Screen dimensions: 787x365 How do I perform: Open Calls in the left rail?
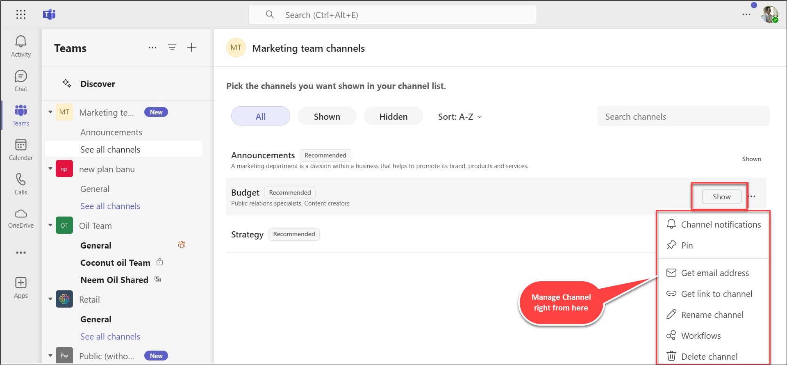coord(21,184)
